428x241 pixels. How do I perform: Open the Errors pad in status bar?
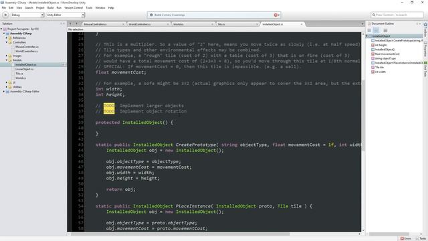click(x=406, y=238)
